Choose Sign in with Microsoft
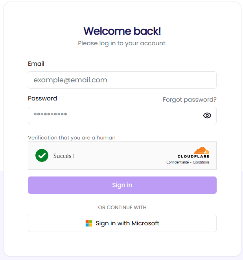The image size is (243, 260). coord(122,223)
